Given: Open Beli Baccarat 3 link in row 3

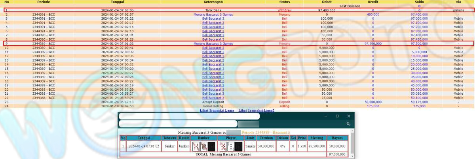Looking at the screenshot, I should [213, 19].
